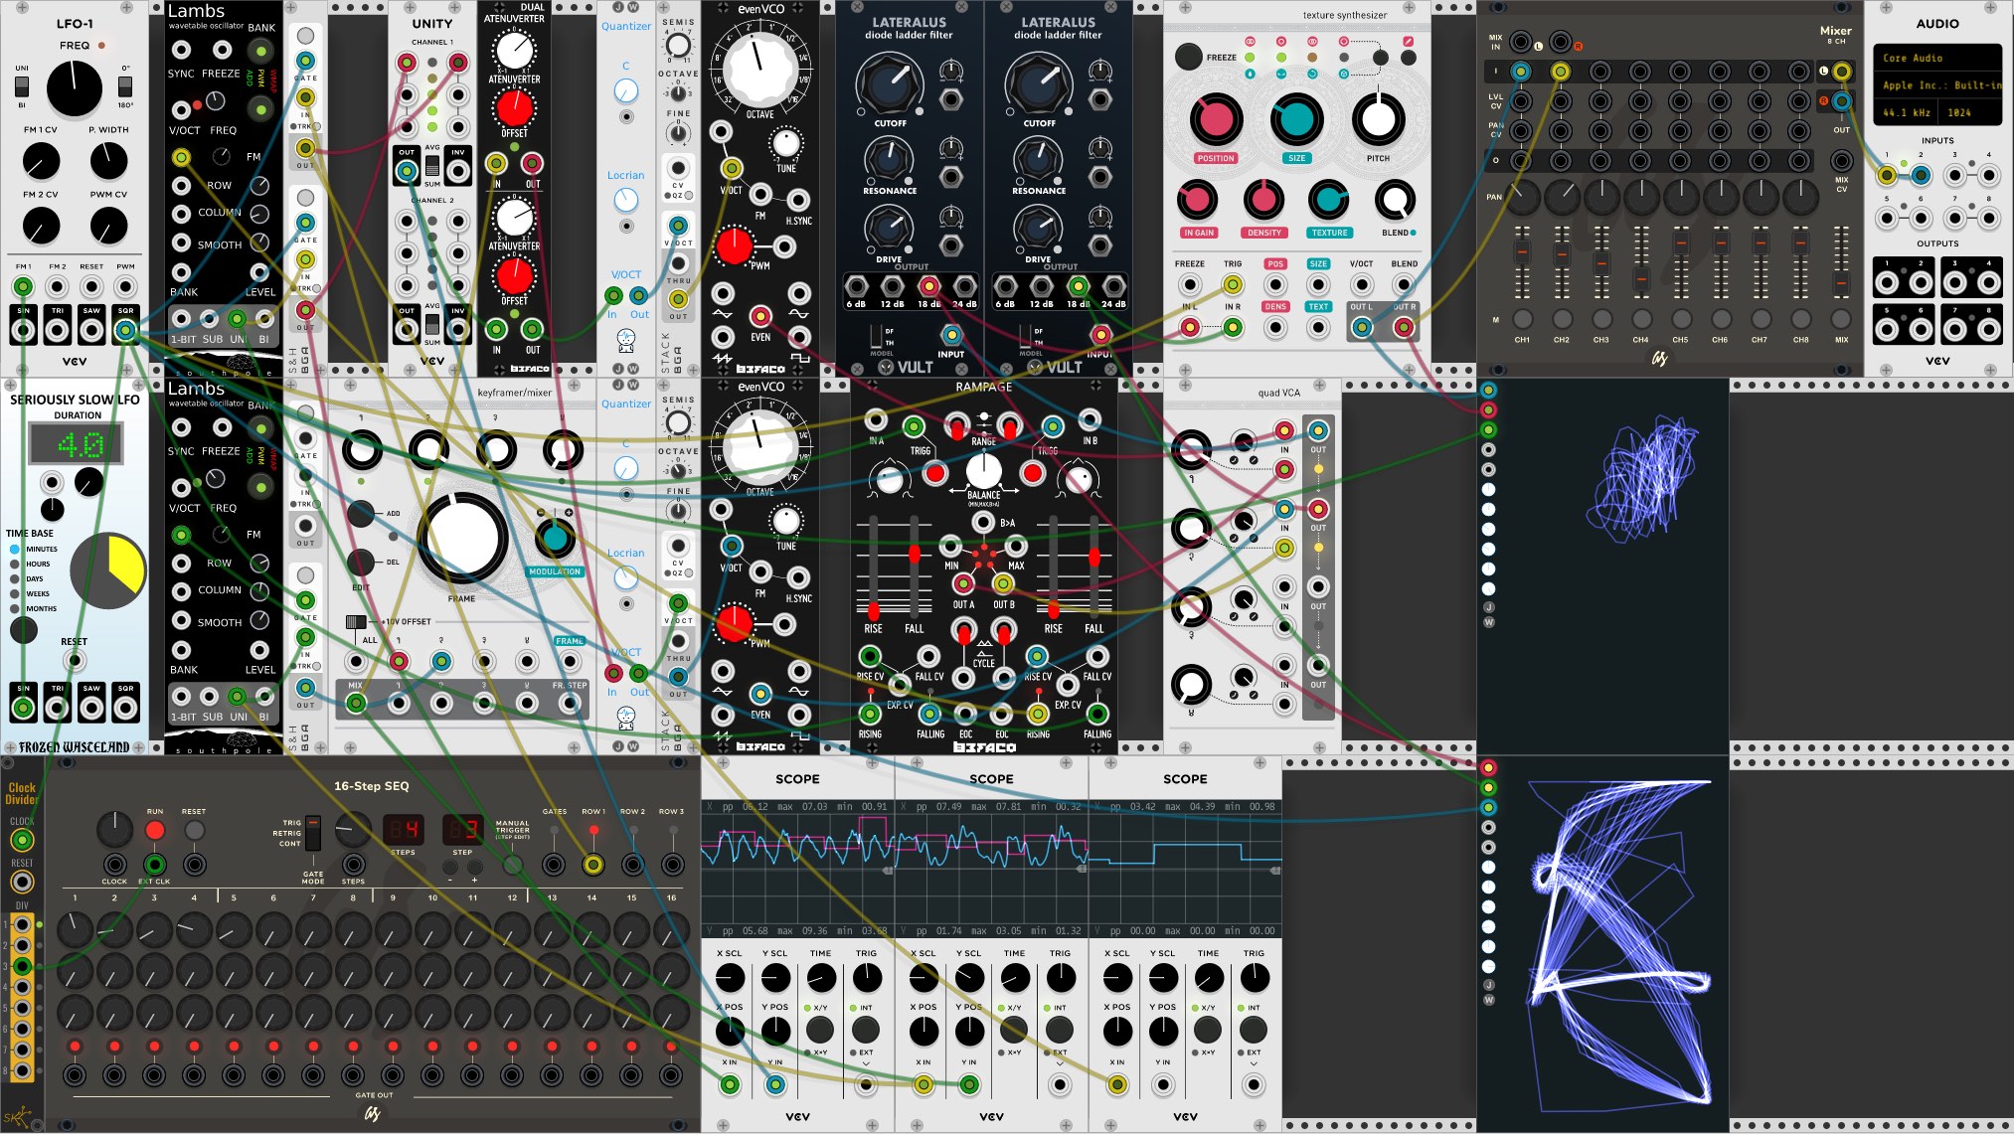Select HOURS time base on Seriously Slow LFO
Viewport: 2014px width, 1134px height.
pos(15,564)
